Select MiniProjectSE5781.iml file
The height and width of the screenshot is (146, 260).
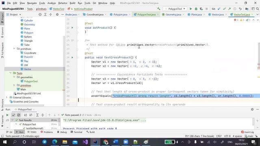coord(28,93)
